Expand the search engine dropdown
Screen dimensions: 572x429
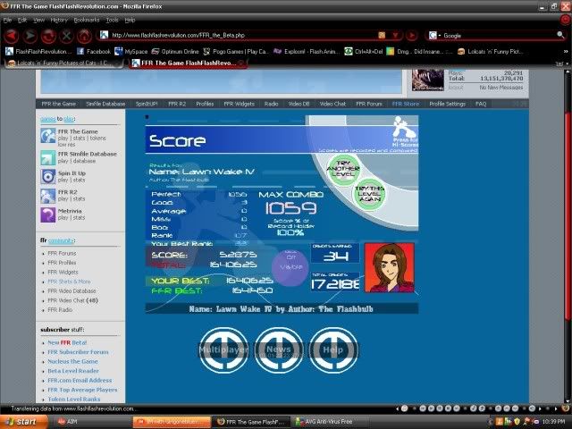[x=435, y=36]
